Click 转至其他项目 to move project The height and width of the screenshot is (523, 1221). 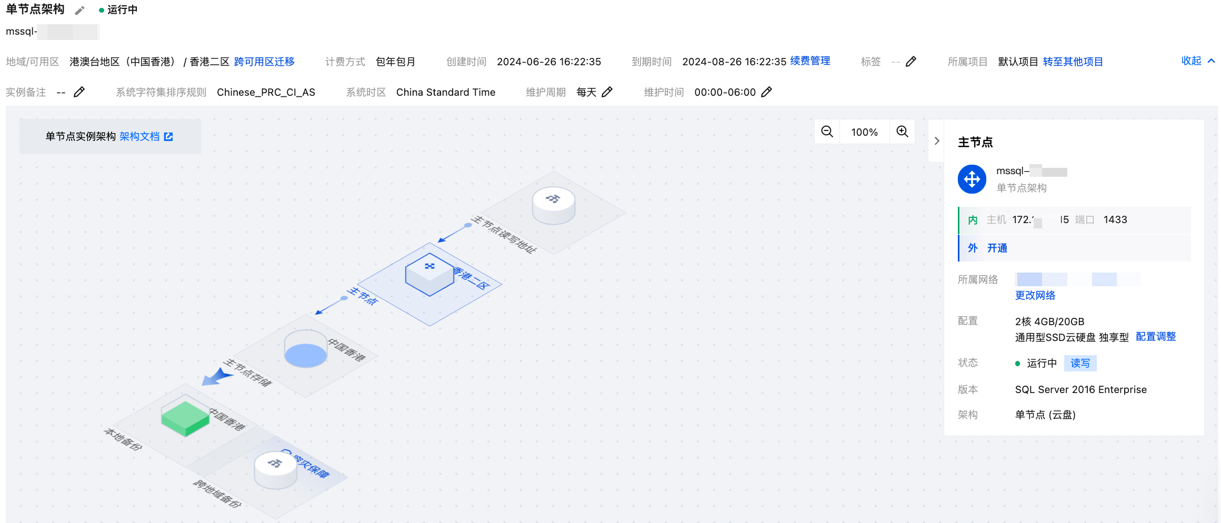1073,62
